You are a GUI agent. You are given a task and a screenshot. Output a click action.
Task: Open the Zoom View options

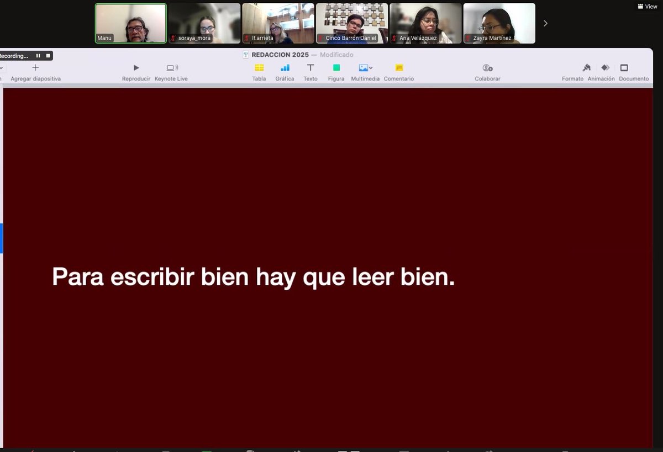coord(647,7)
